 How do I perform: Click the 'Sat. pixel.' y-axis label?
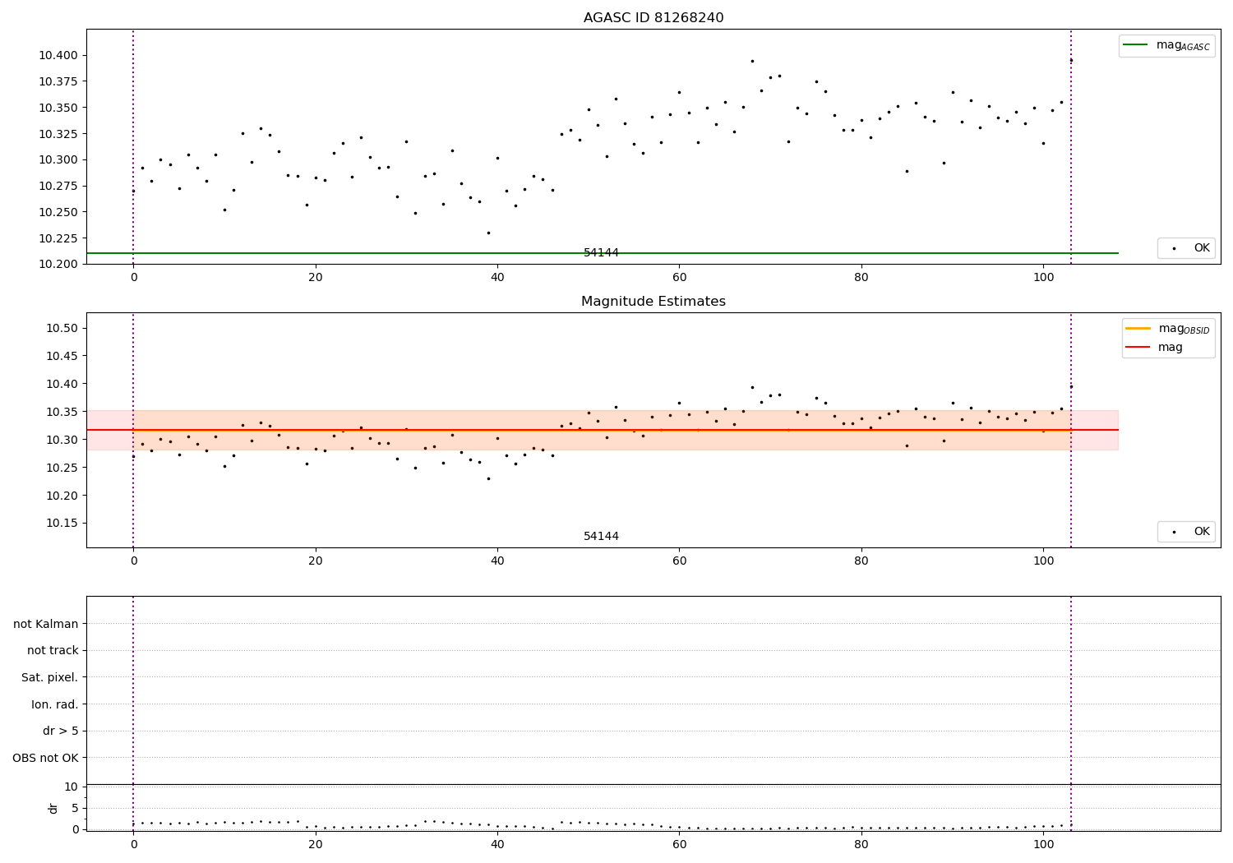(50, 677)
